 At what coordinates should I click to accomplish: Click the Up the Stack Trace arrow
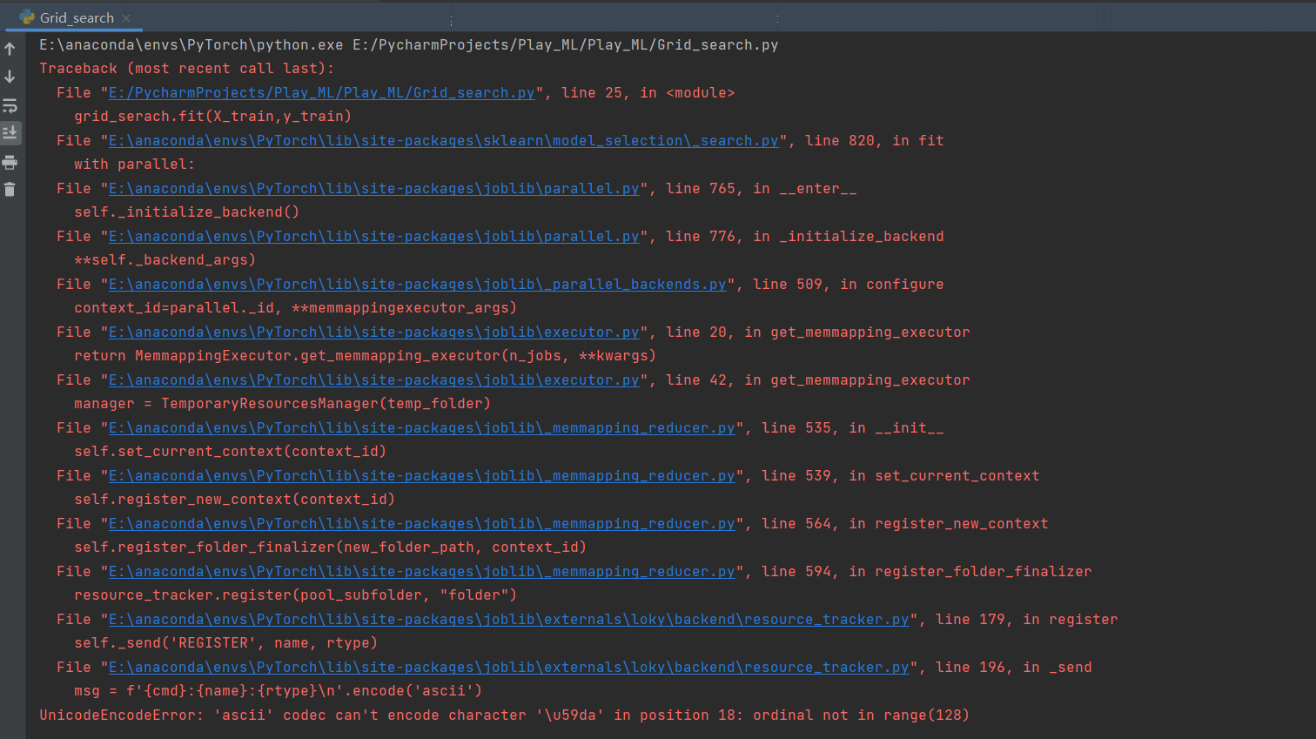coord(10,50)
